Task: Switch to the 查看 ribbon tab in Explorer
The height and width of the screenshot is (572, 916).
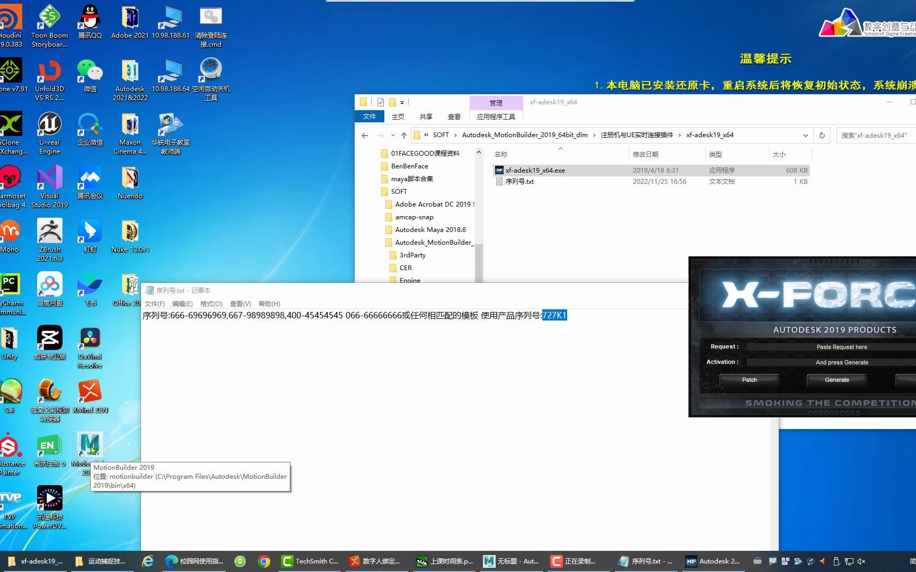Action: pyautogui.click(x=454, y=117)
